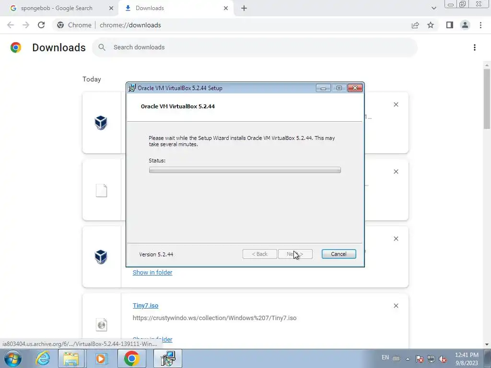This screenshot has width=491, height=368.
Task: Click the blank file icon of the second download
Action: pos(101,190)
